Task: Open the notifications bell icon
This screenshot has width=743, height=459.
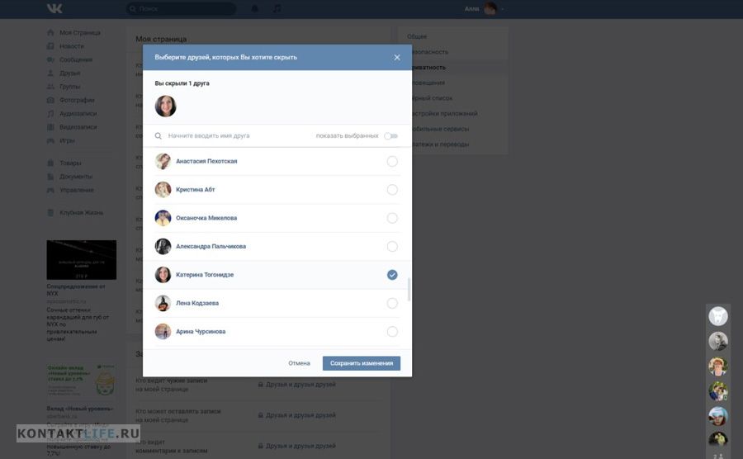Action: click(255, 8)
